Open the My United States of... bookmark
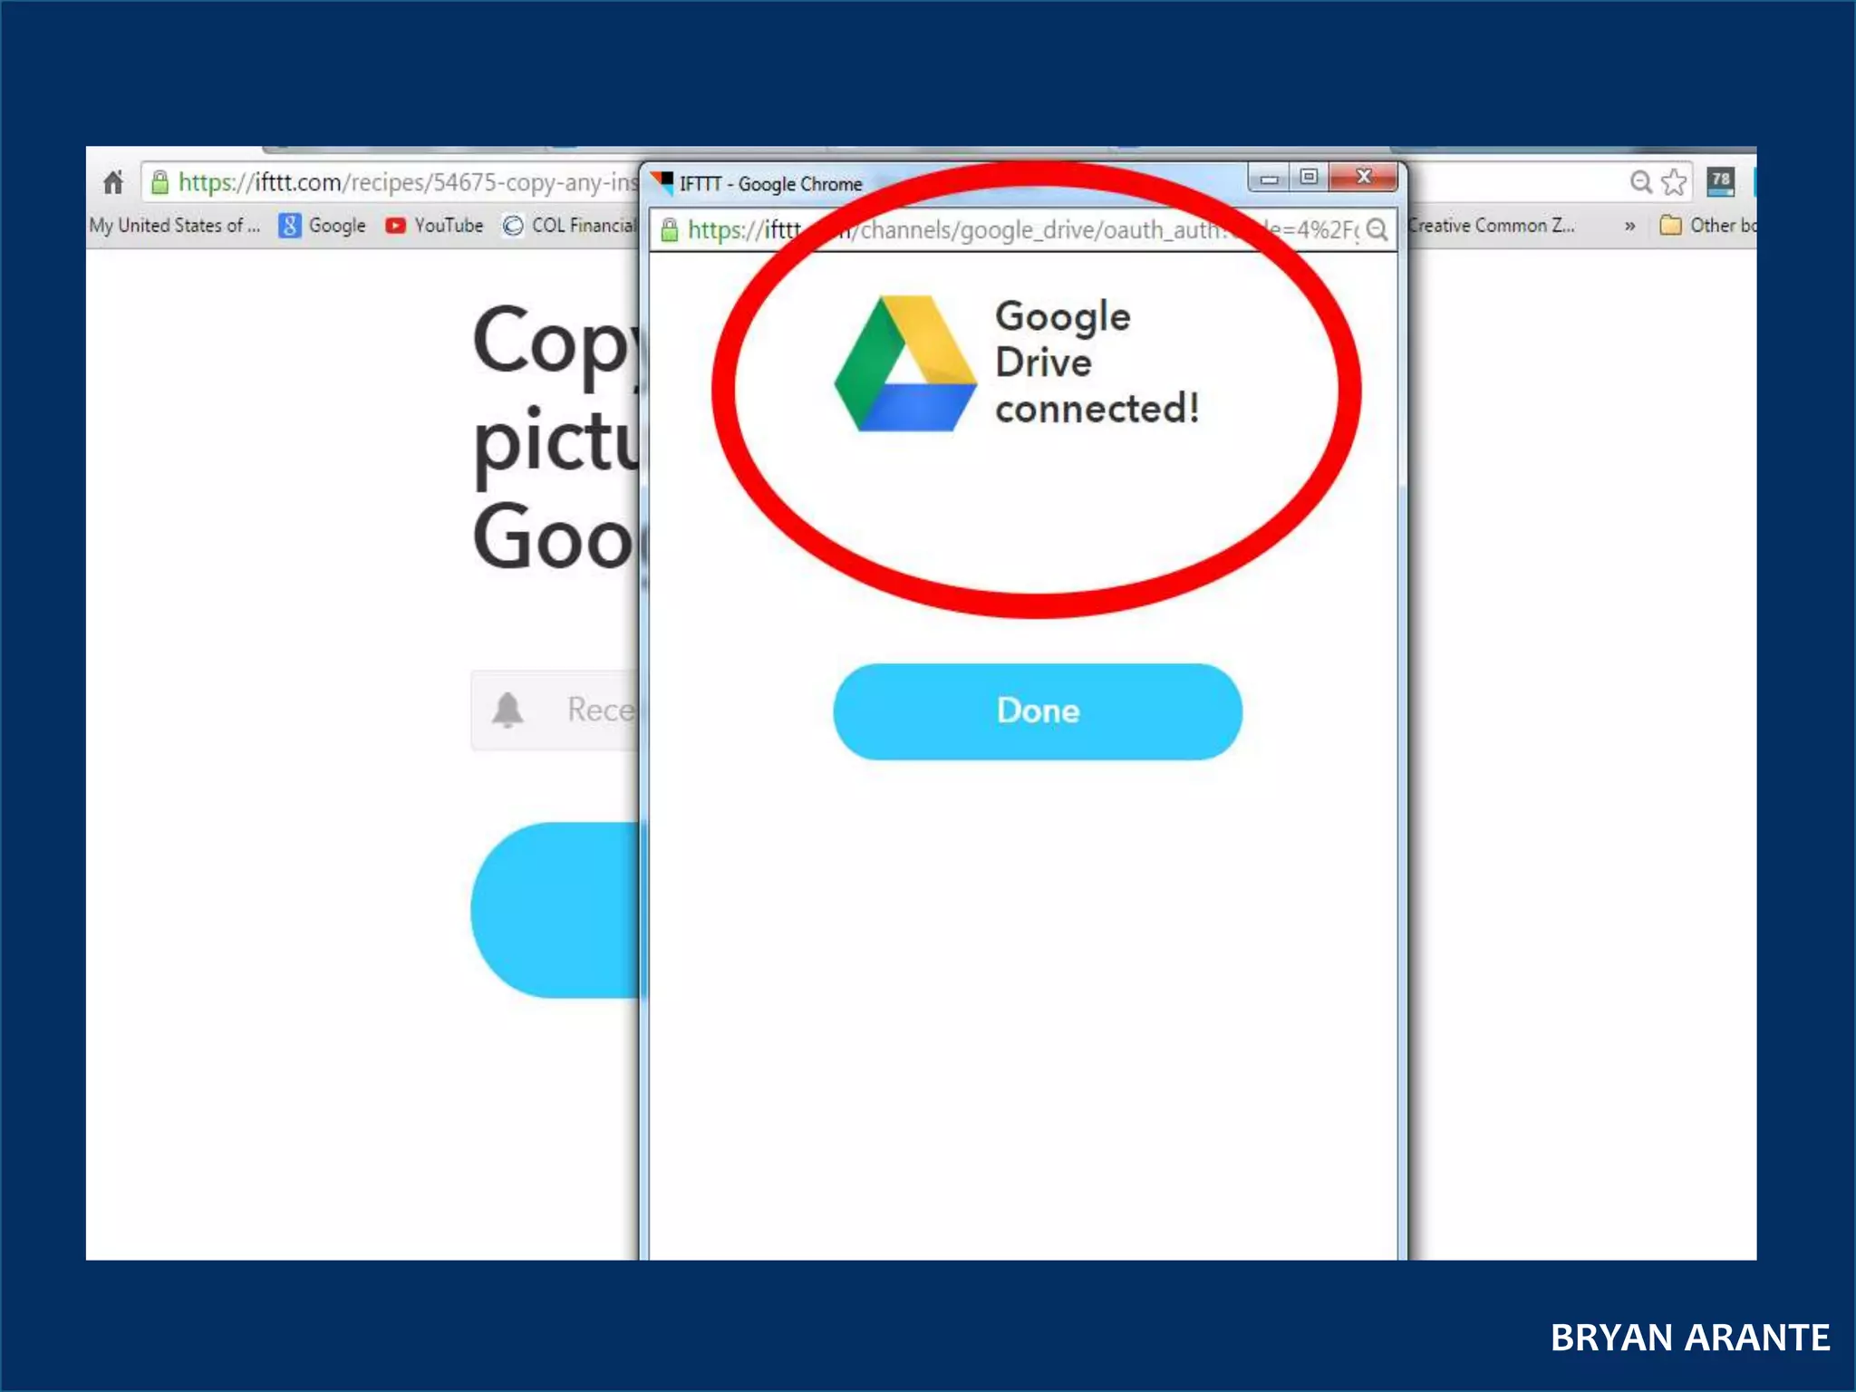Viewport: 1856px width, 1392px height. pos(174,226)
